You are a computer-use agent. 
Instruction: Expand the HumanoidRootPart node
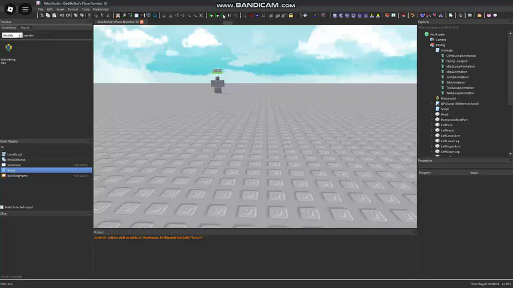432,120
